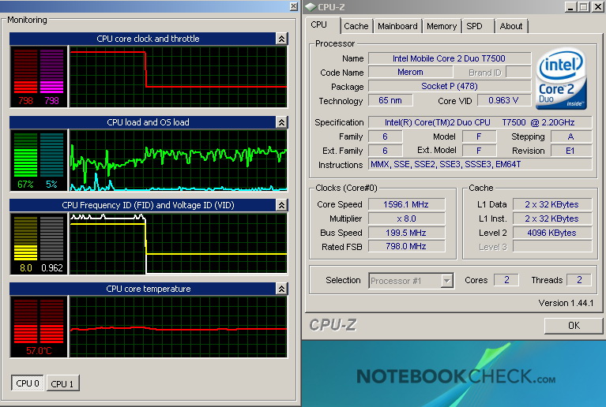Image resolution: width=606 pixels, height=407 pixels.
Task: Click the Family value '6'
Action: coord(386,136)
